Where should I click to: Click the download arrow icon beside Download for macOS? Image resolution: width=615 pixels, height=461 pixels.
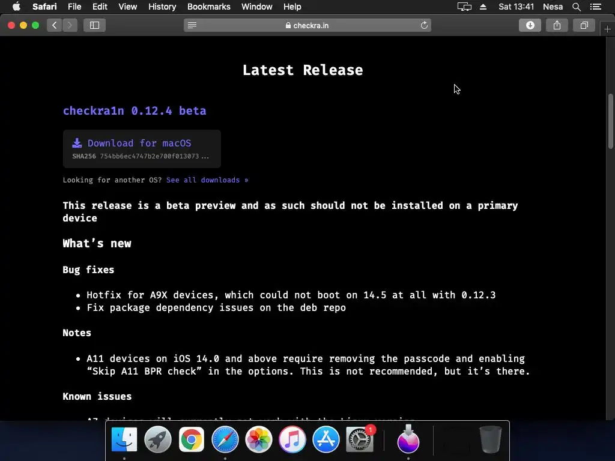(x=77, y=143)
